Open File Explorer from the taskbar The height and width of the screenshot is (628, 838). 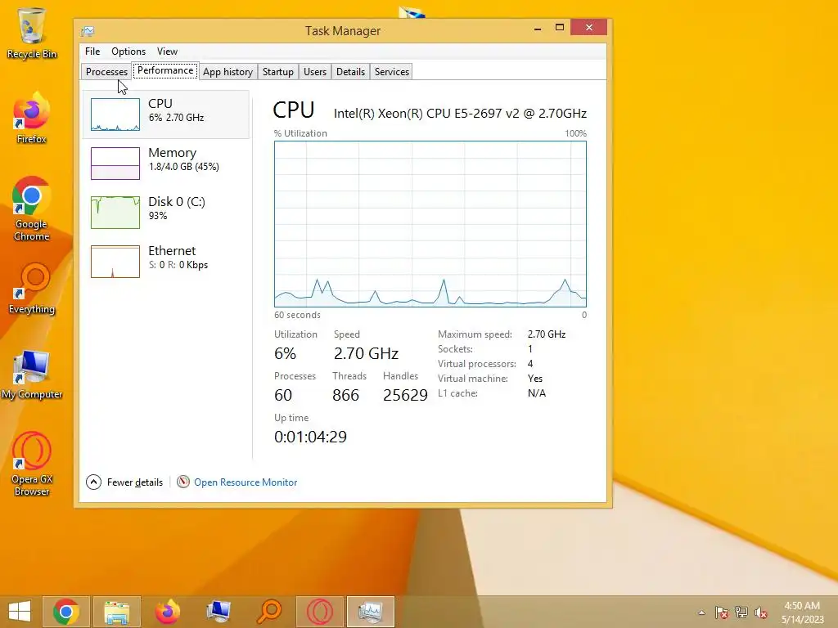[x=117, y=612]
